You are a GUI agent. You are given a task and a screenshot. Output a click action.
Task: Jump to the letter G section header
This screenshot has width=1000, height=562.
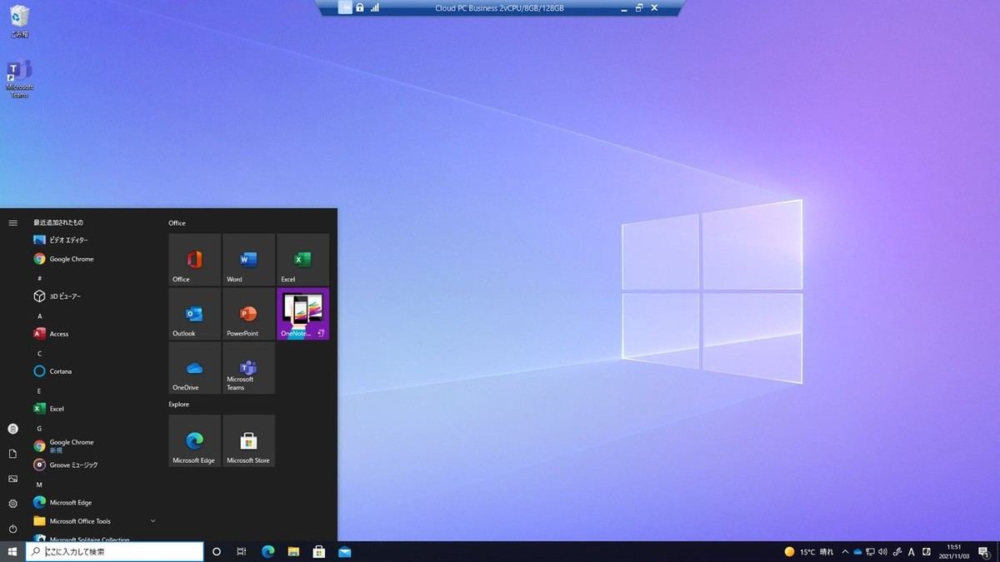[x=39, y=428]
